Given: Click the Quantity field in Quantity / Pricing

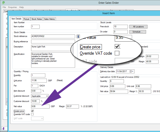Looking at the screenshot, I should click(38, 75).
